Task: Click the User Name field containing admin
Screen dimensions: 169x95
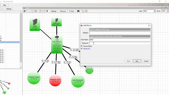Action: point(120,40)
